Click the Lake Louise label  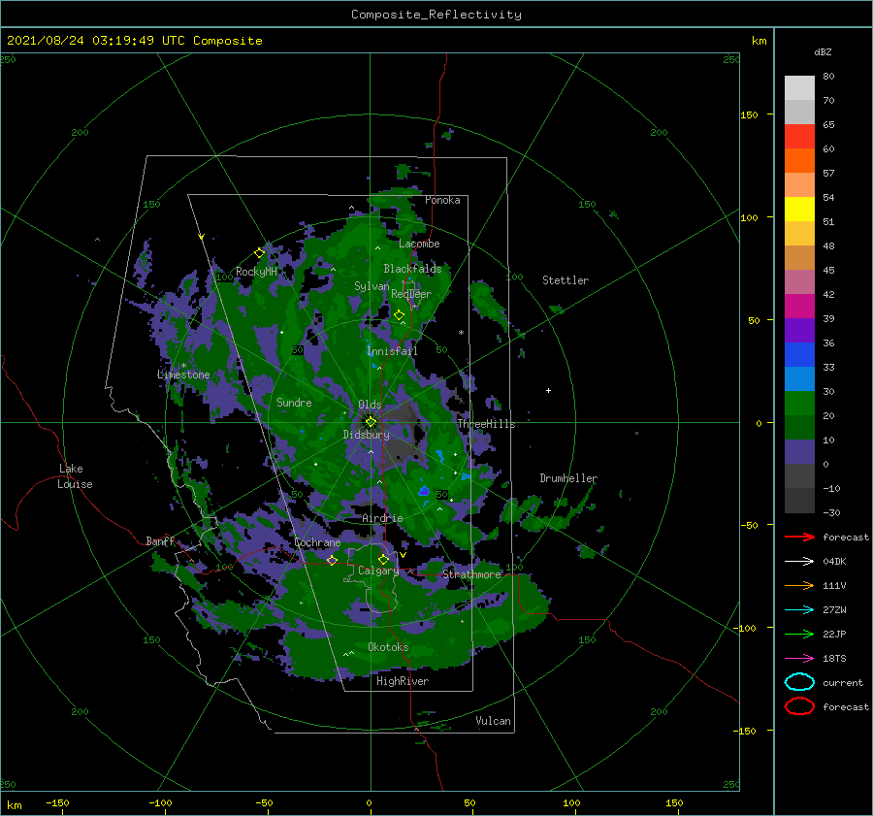click(x=75, y=476)
